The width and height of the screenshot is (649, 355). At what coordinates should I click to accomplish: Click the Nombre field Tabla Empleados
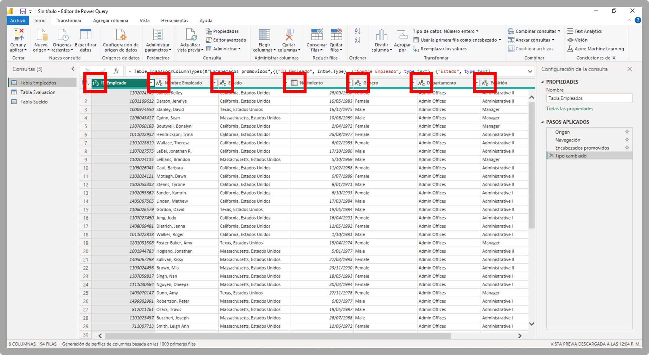(589, 98)
